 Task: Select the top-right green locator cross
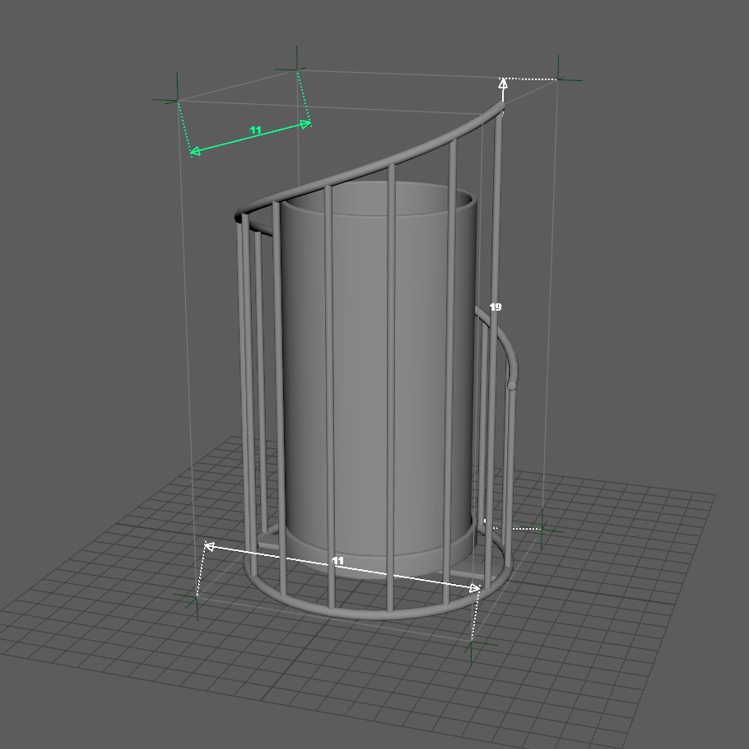coord(558,79)
